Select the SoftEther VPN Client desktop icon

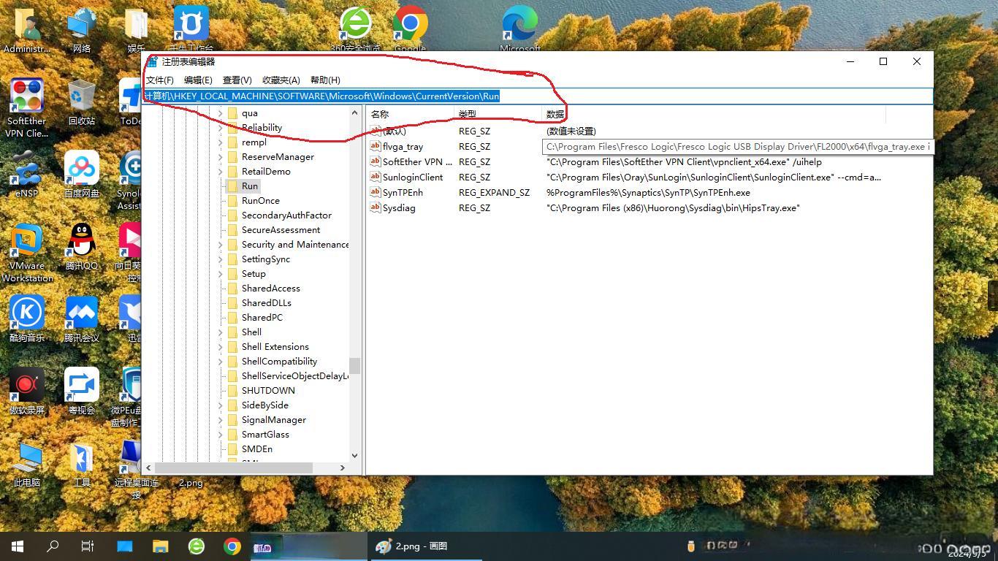coord(27,108)
